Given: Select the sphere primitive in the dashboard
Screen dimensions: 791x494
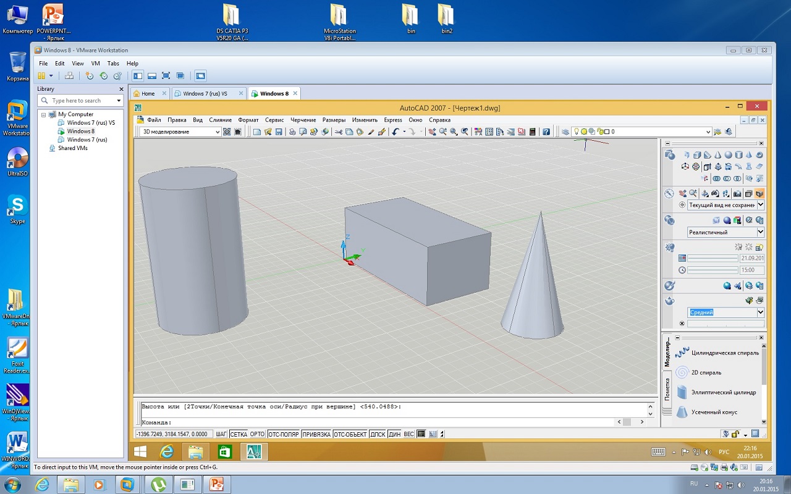Looking at the screenshot, I should click(729, 156).
